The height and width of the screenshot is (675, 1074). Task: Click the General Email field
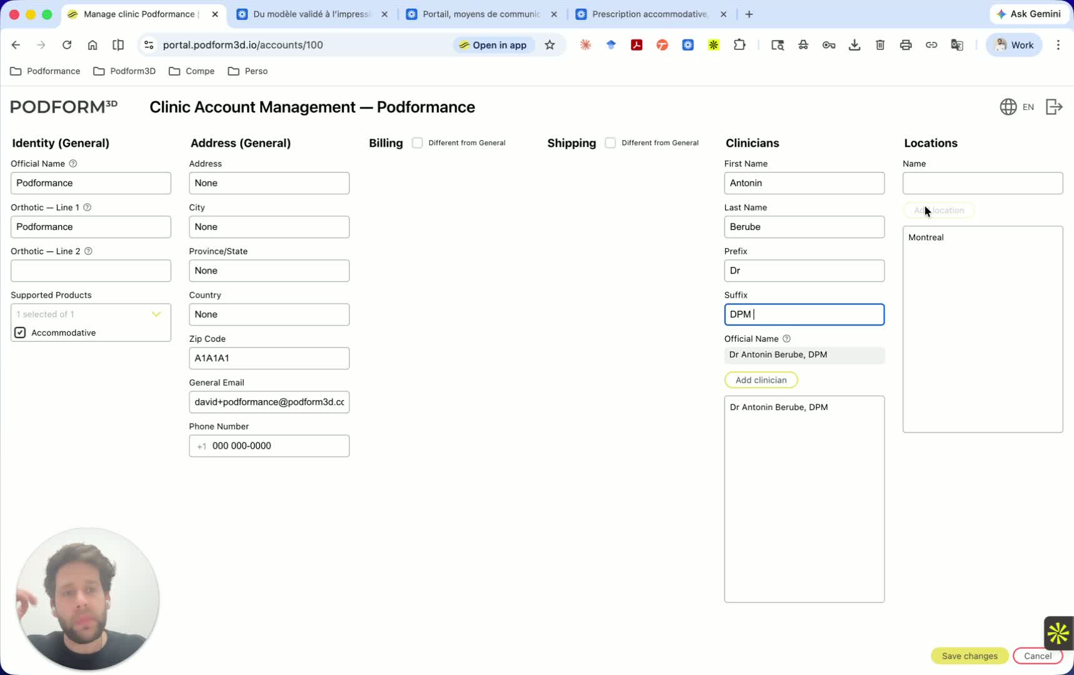[269, 402]
